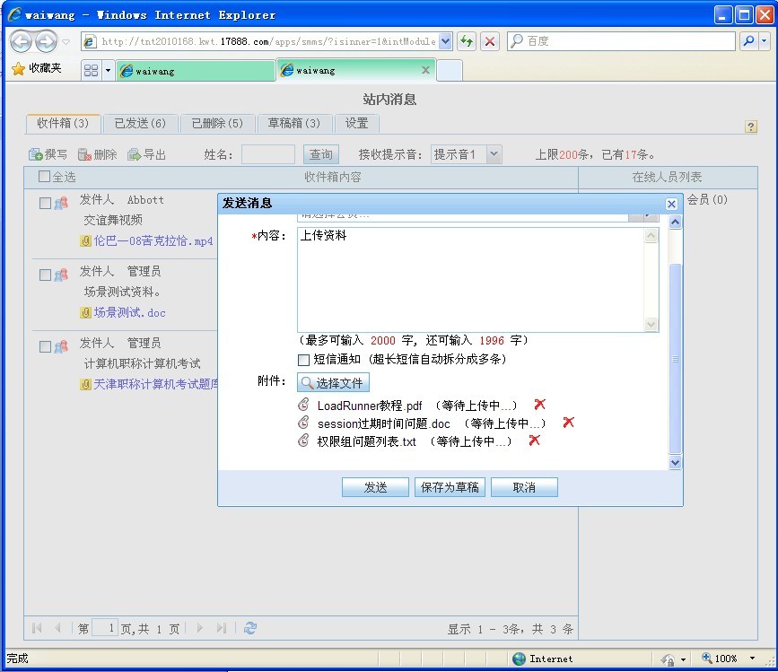This screenshot has width=778, height=672.
Task: Tick the checkbox for Abbott's message
Action: coord(46,204)
